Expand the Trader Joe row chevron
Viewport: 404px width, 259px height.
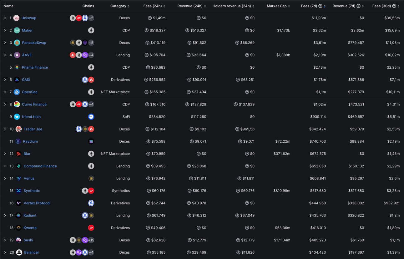[x=5, y=129]
